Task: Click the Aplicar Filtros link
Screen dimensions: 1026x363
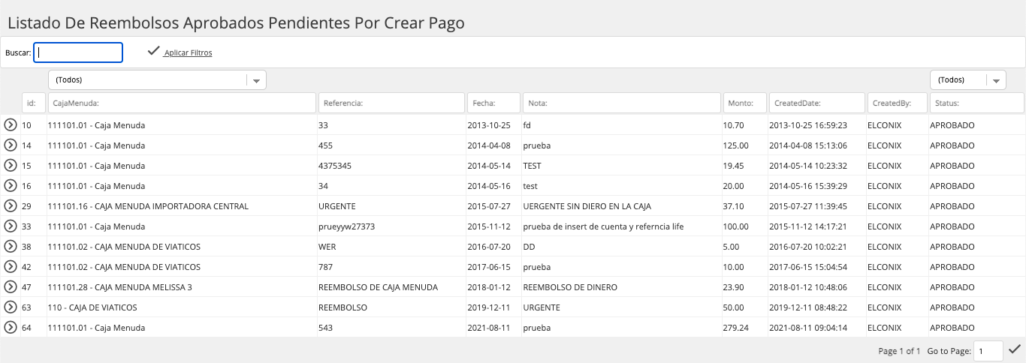Action: [188, 53]
